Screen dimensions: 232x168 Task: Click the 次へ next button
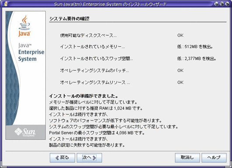tap(89, 158)
